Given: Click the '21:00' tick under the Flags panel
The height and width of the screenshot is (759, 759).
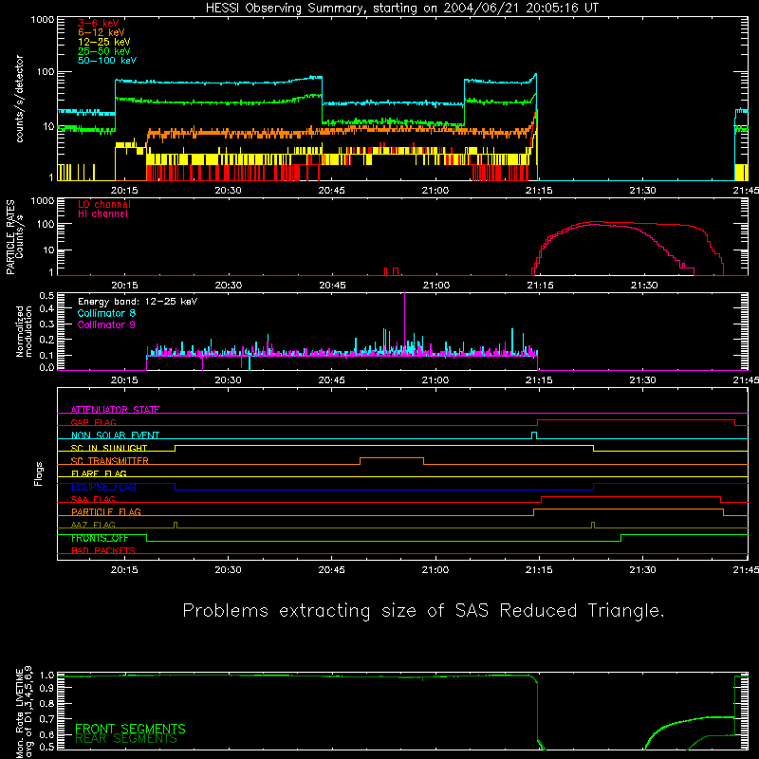Looking at the screenshot, I should click(435, 570).
